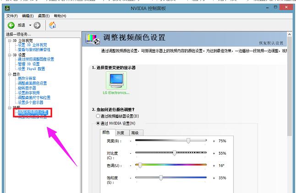Click the hue plus button
Image resolution: width=296 pixels, height=193 pixels.
point(214,166)
